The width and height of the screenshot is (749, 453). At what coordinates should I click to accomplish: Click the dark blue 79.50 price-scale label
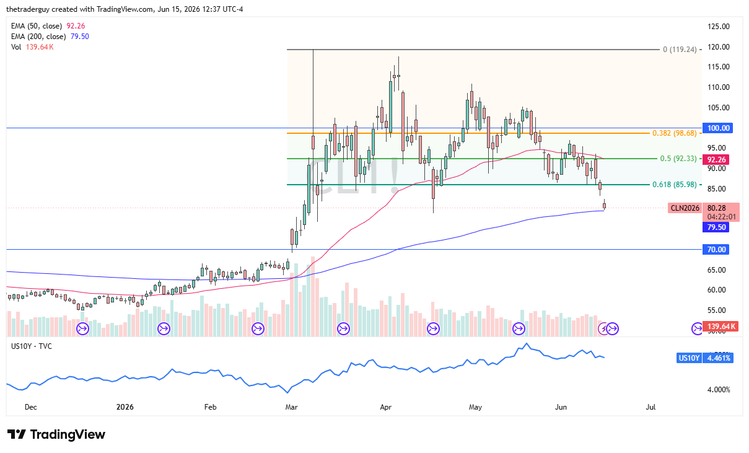point(716,227)
